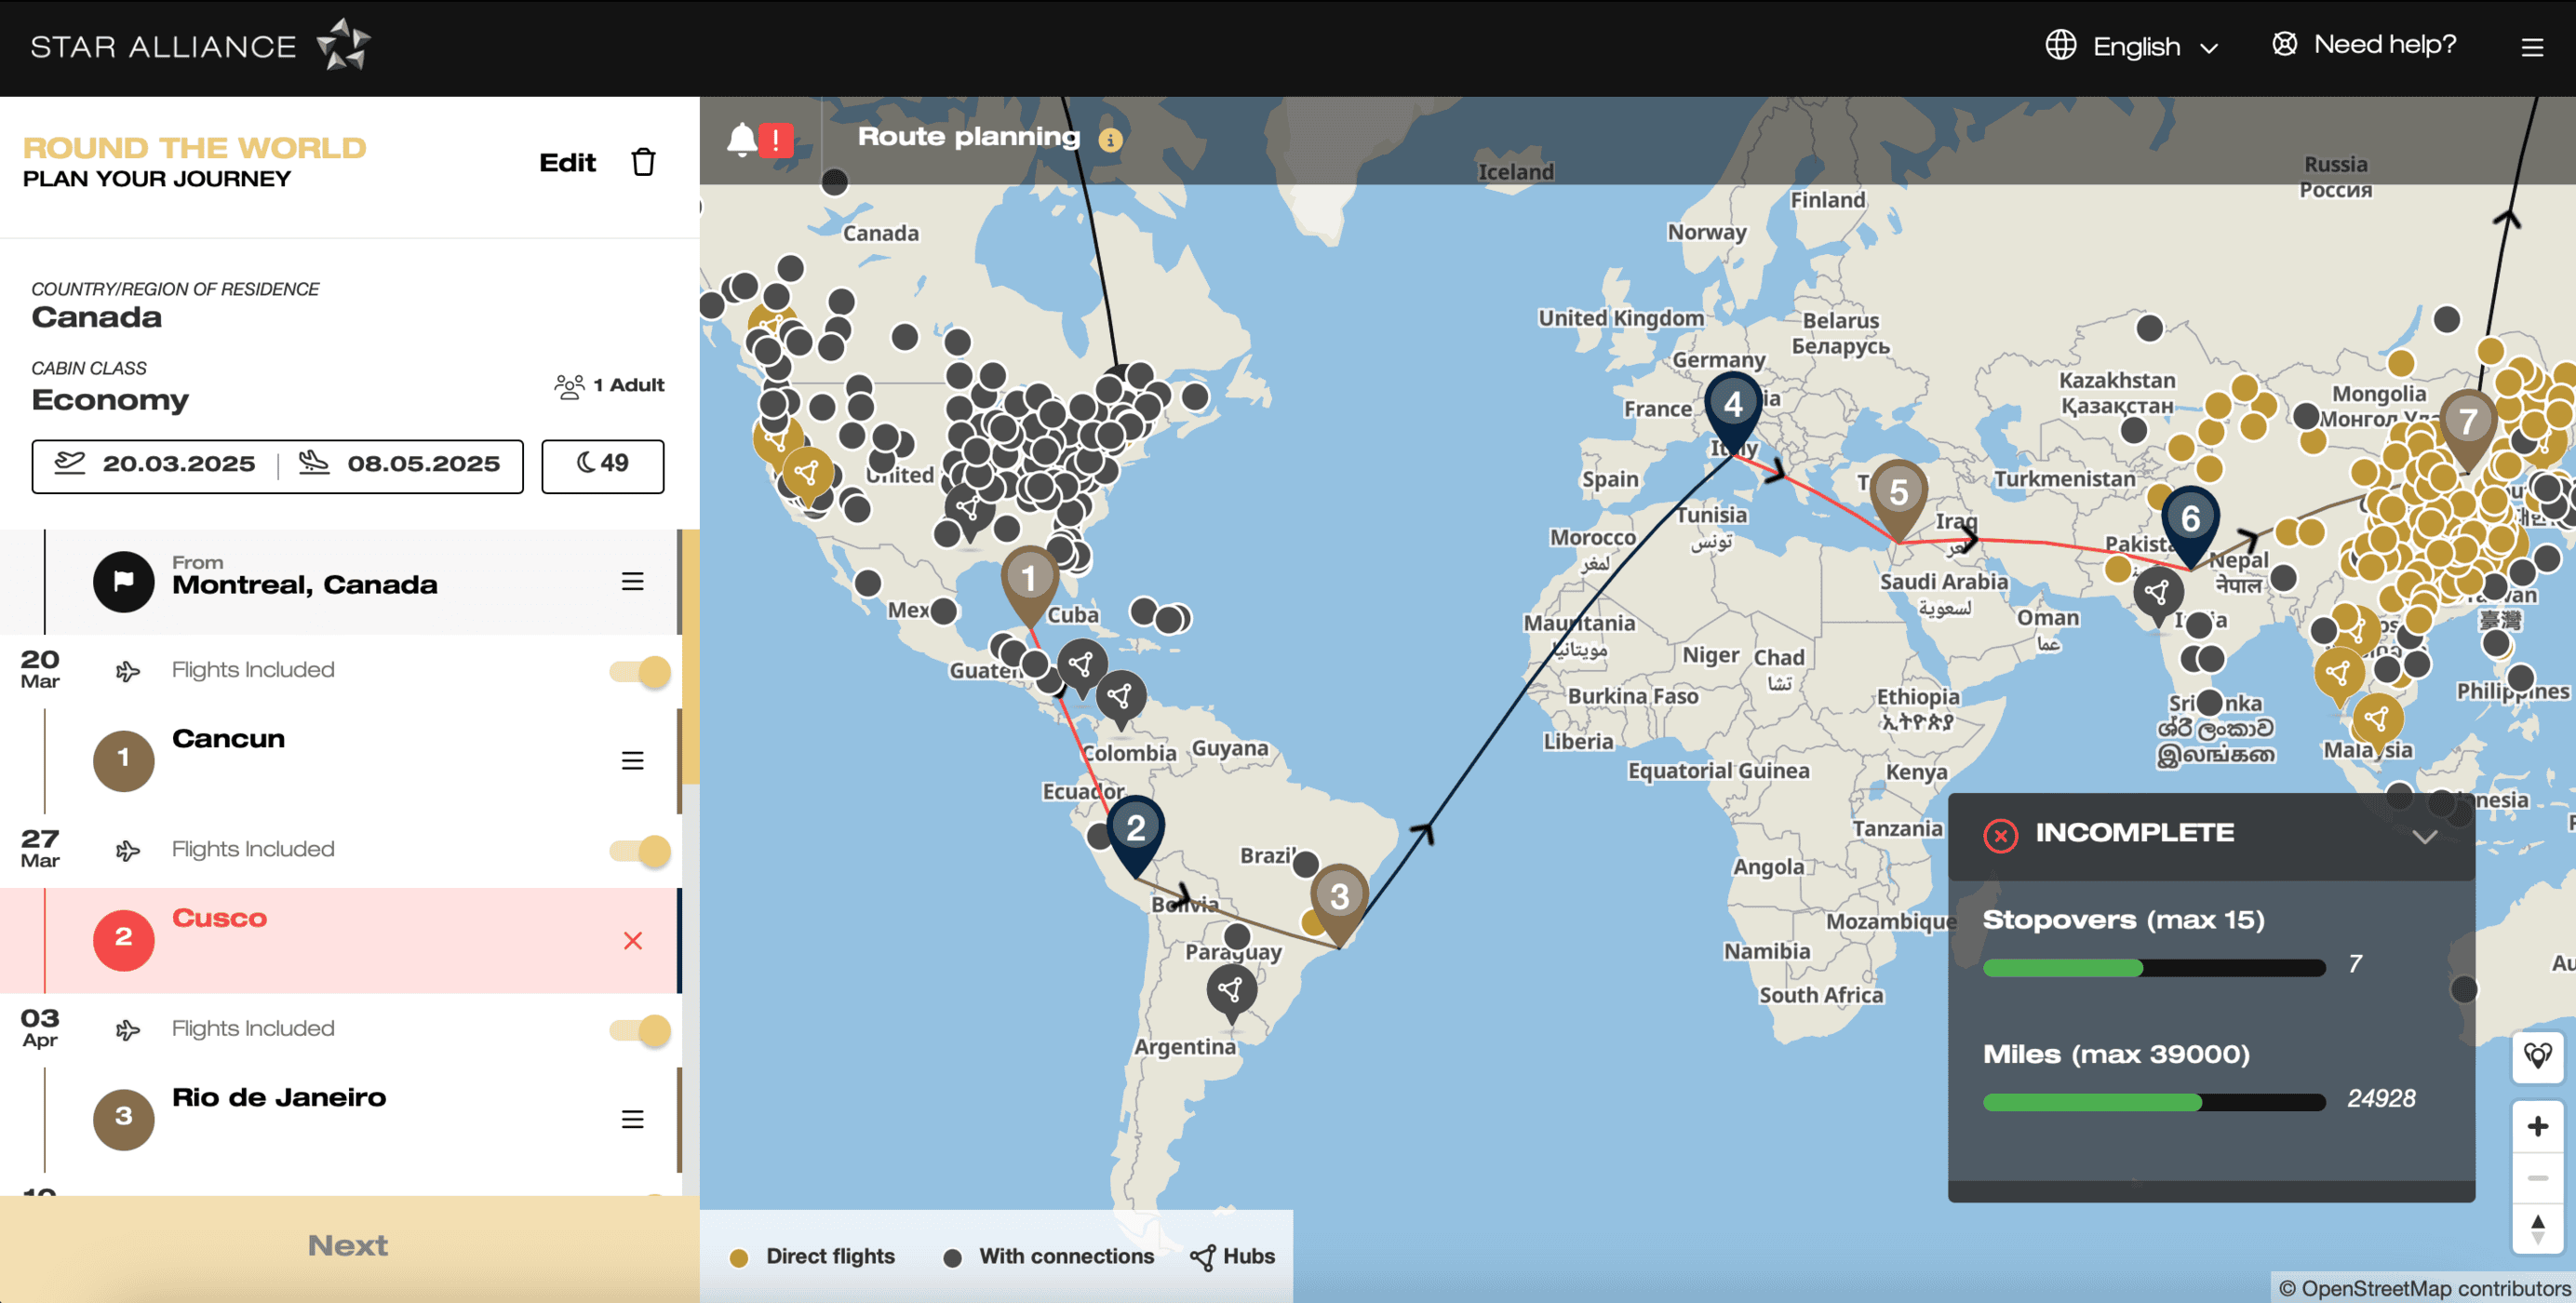Zoom in on the map

pos(2537,1126)
